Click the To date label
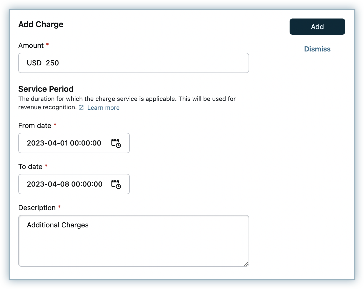Viewport: 364px width, 289px height. point(30,167)
